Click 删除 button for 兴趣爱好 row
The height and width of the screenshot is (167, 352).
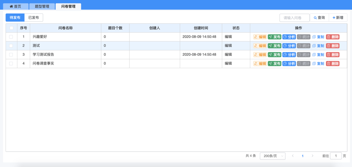[333, 37]
